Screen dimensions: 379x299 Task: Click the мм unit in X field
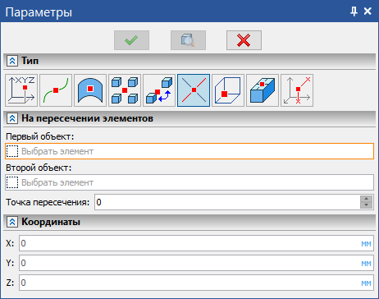366,244
